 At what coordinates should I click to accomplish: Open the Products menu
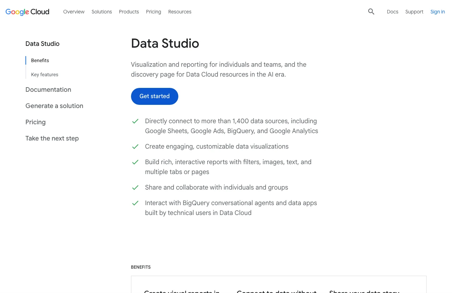(x=129, y=12)
